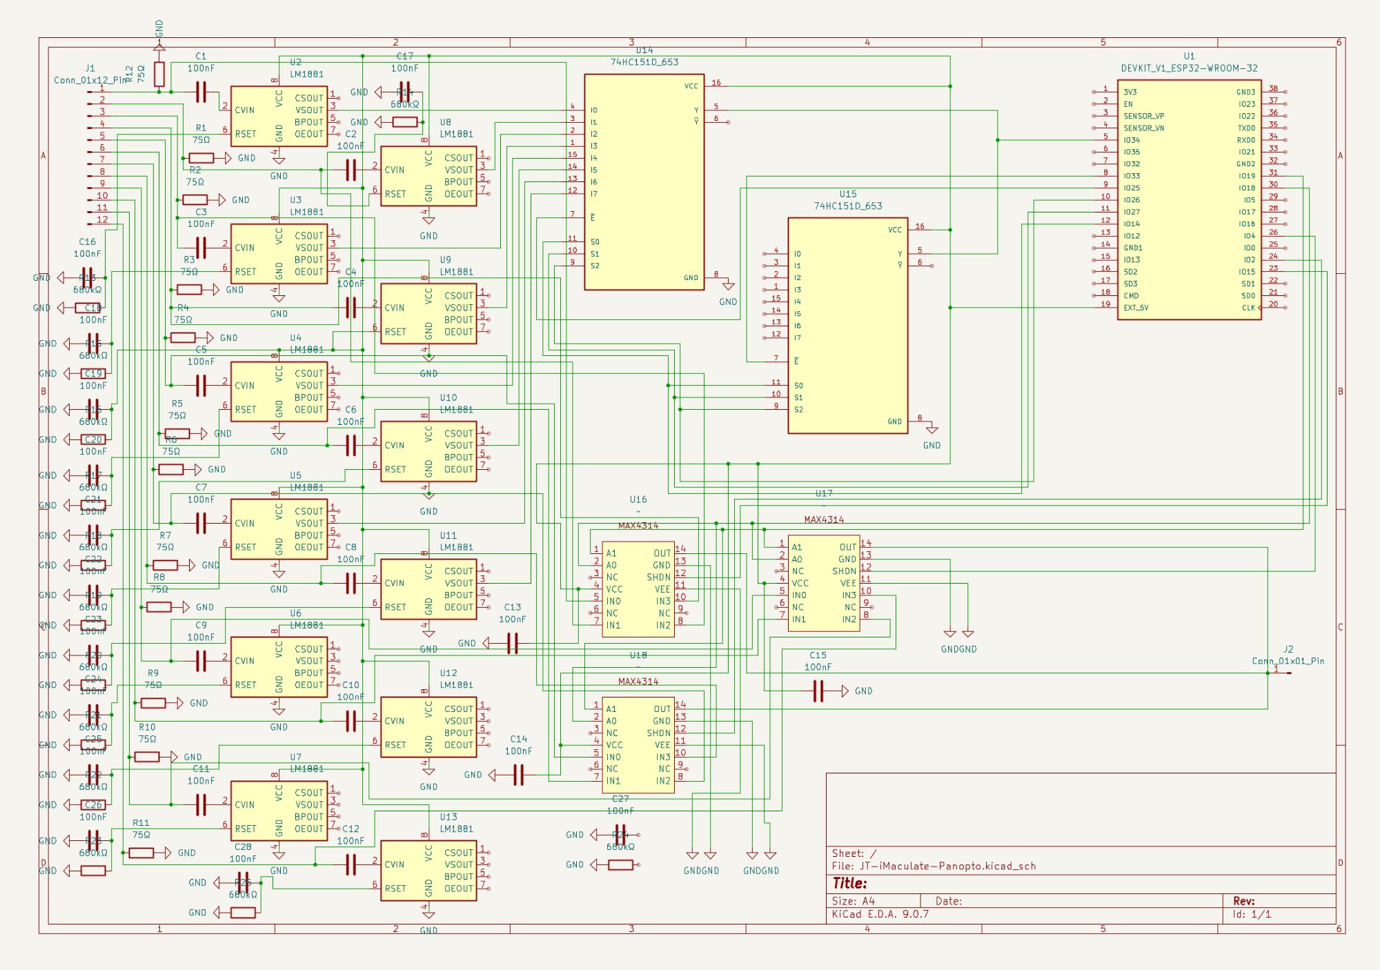Select the C1 100nF capacitor symbol
This screenshot has height=970, width=1380.
(x=201, y=92)
